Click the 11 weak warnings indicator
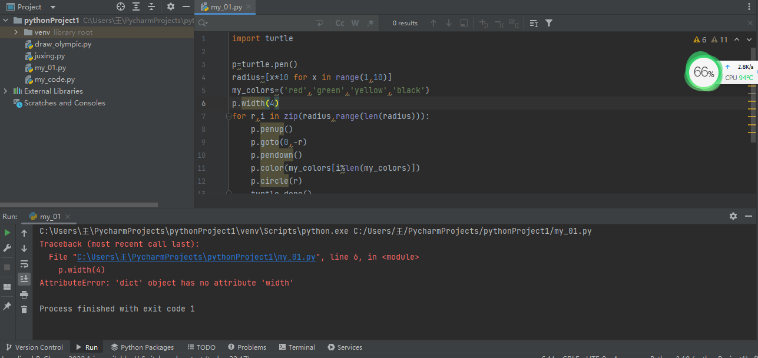 (720, 39)
